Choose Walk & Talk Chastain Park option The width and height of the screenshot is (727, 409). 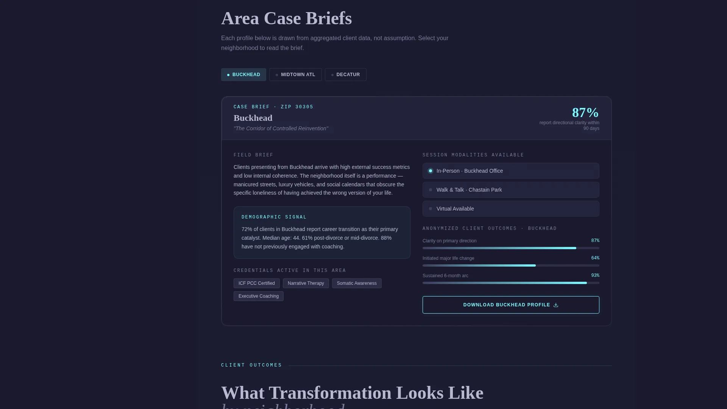coord(511,190)
